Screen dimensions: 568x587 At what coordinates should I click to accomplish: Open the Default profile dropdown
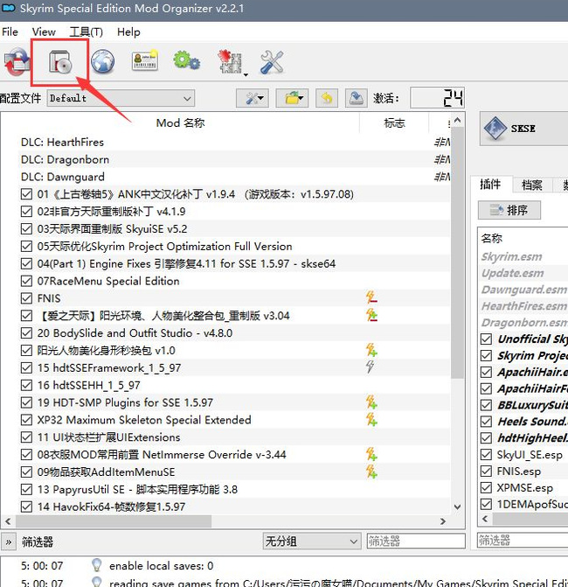click(121, 98)
